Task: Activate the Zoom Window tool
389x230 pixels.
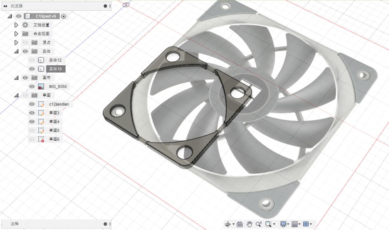Action: 268,224
